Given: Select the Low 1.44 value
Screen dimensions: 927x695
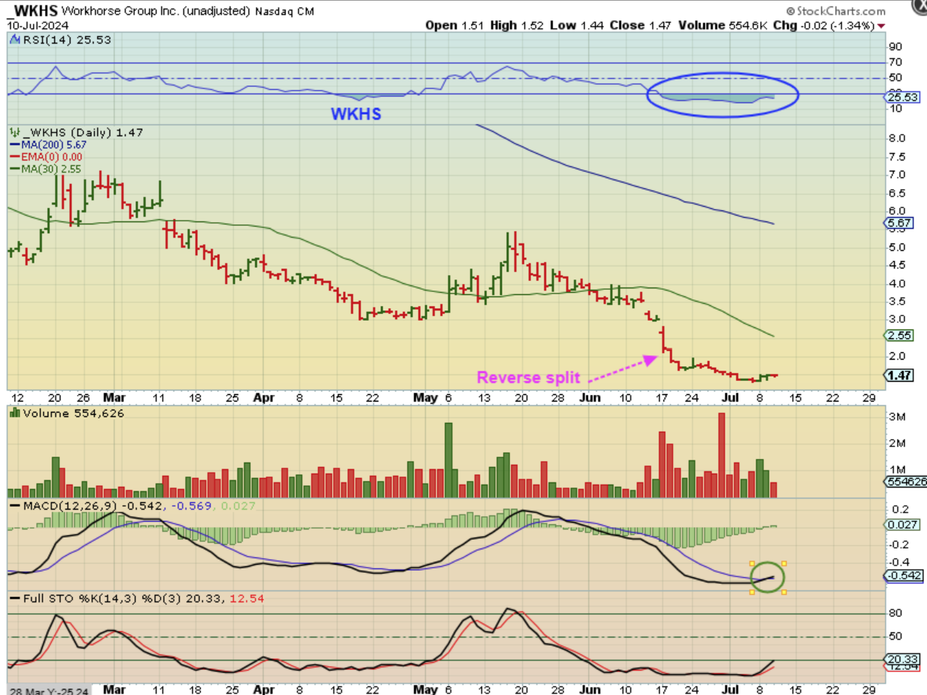Looking at the screenshot, I should tap(577, 25).
